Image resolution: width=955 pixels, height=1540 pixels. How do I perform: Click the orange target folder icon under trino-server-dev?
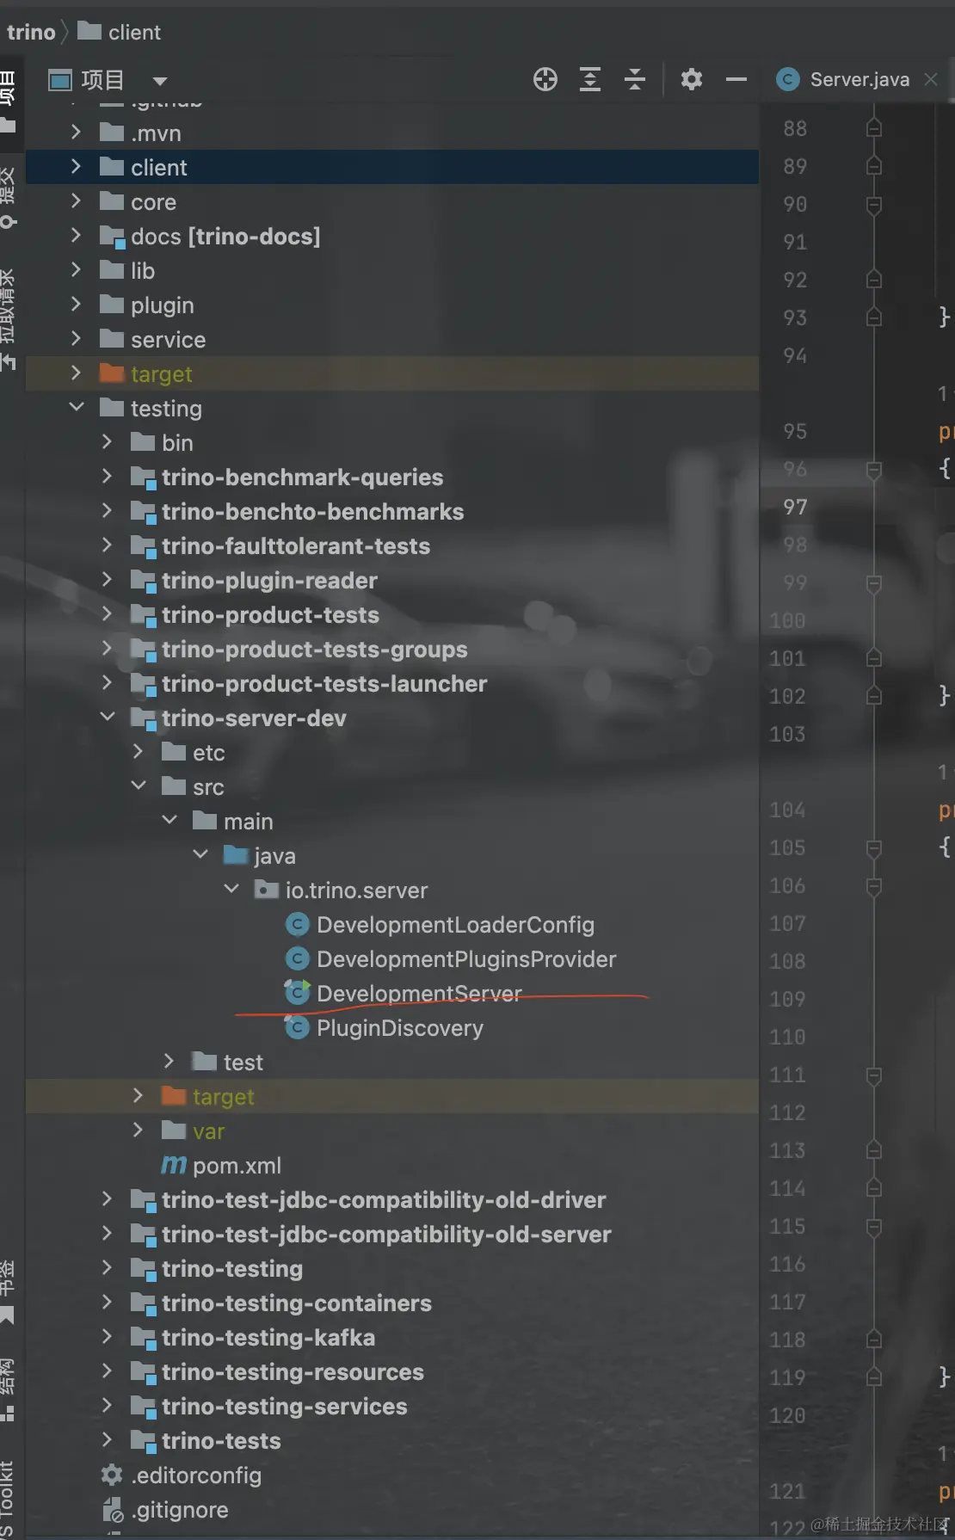coord(174,1095)
